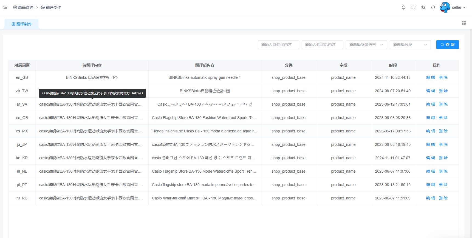
Task: Click the seller avatar image
Action: click(445, 7)
